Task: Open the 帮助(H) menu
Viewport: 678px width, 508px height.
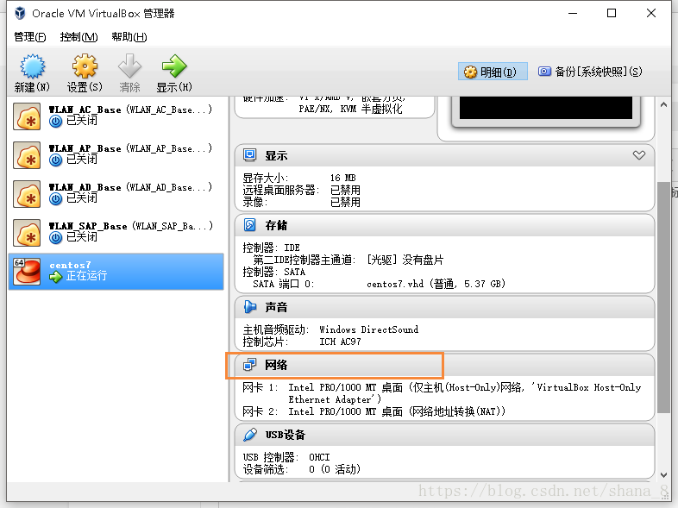Action: coord(129,37)
